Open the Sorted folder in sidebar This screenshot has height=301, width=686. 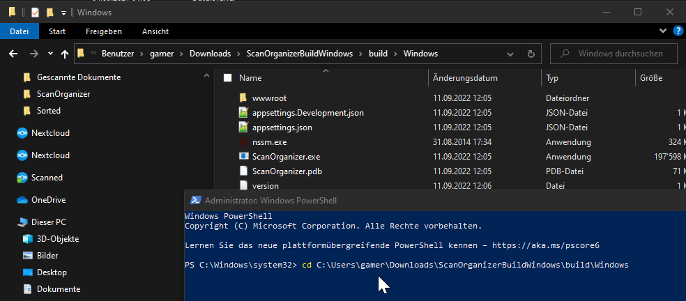49,111
